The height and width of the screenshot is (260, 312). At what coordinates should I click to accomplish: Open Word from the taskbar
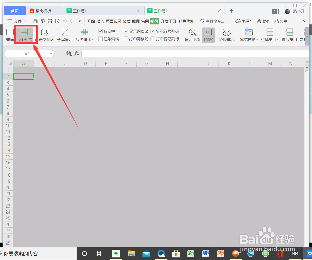click(206, 254)
